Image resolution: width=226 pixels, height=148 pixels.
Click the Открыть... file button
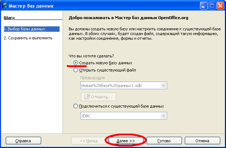click(99, 97)
